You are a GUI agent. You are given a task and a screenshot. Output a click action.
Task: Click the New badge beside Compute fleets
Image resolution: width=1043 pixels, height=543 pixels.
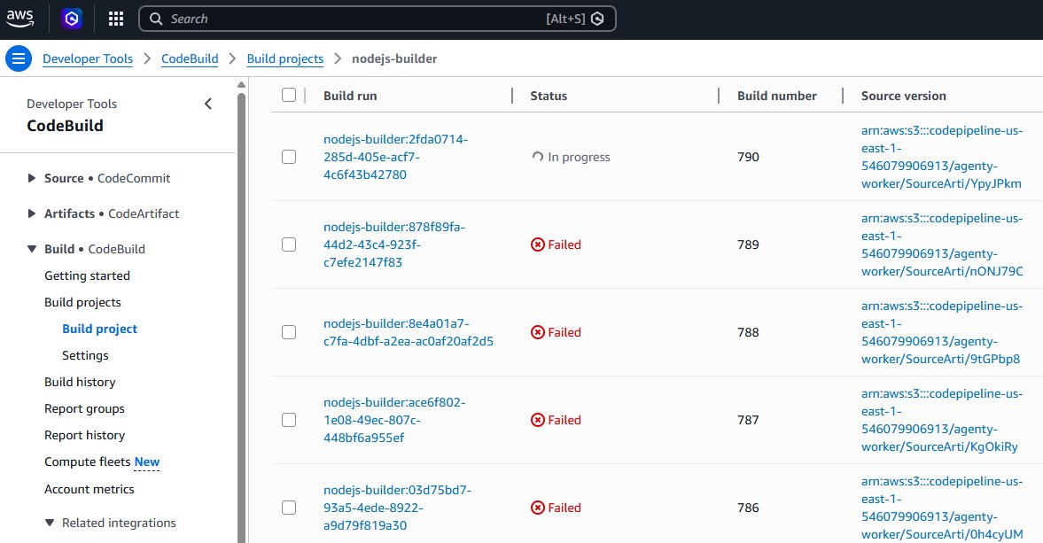point(147,462)
